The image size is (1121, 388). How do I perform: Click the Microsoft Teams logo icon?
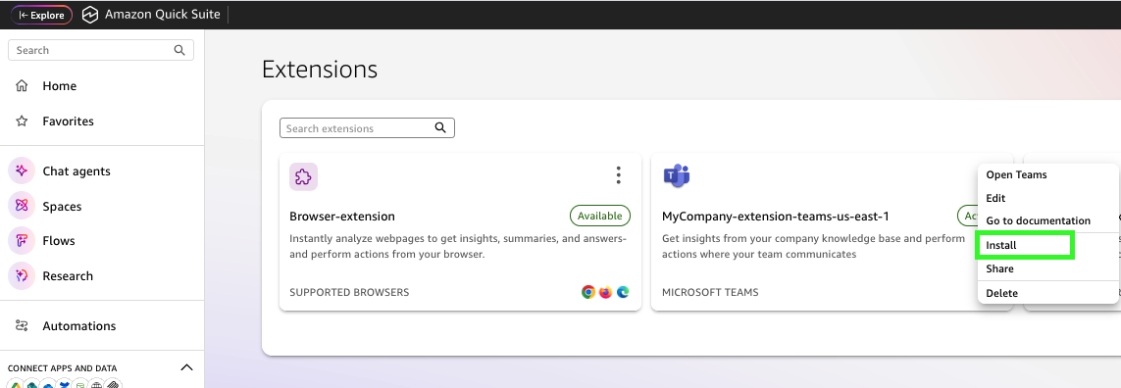(x=677, y=175)
